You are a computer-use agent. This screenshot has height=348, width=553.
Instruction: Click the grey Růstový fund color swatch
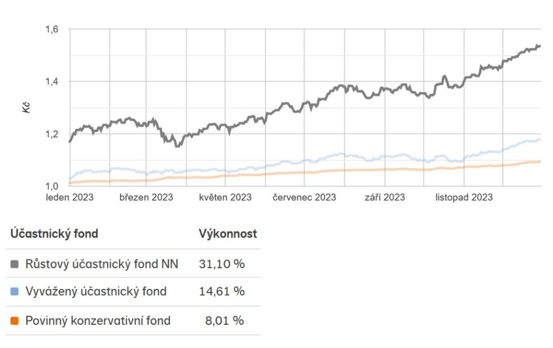pos(15,263)
